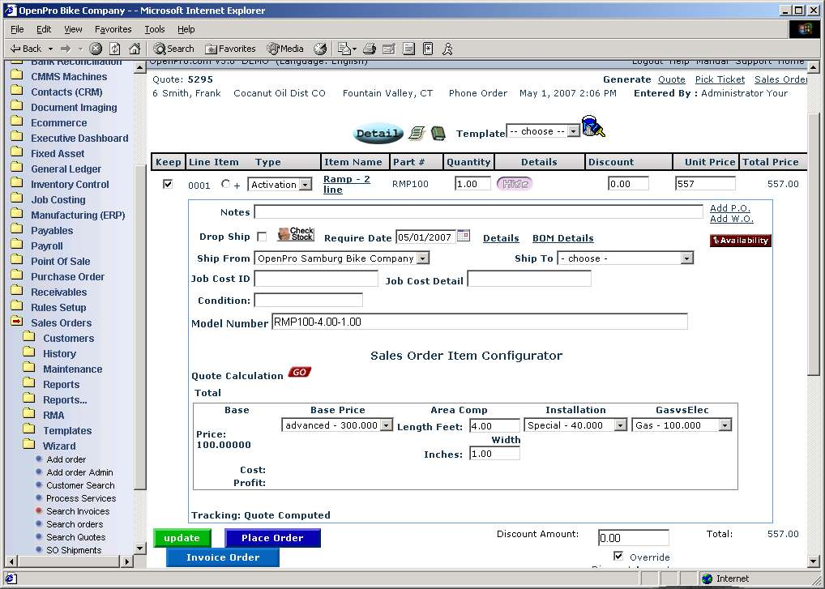The image size is (825, 589).
Task: Uncheck the Keep checkbox for line 0001
Action: 168,184
